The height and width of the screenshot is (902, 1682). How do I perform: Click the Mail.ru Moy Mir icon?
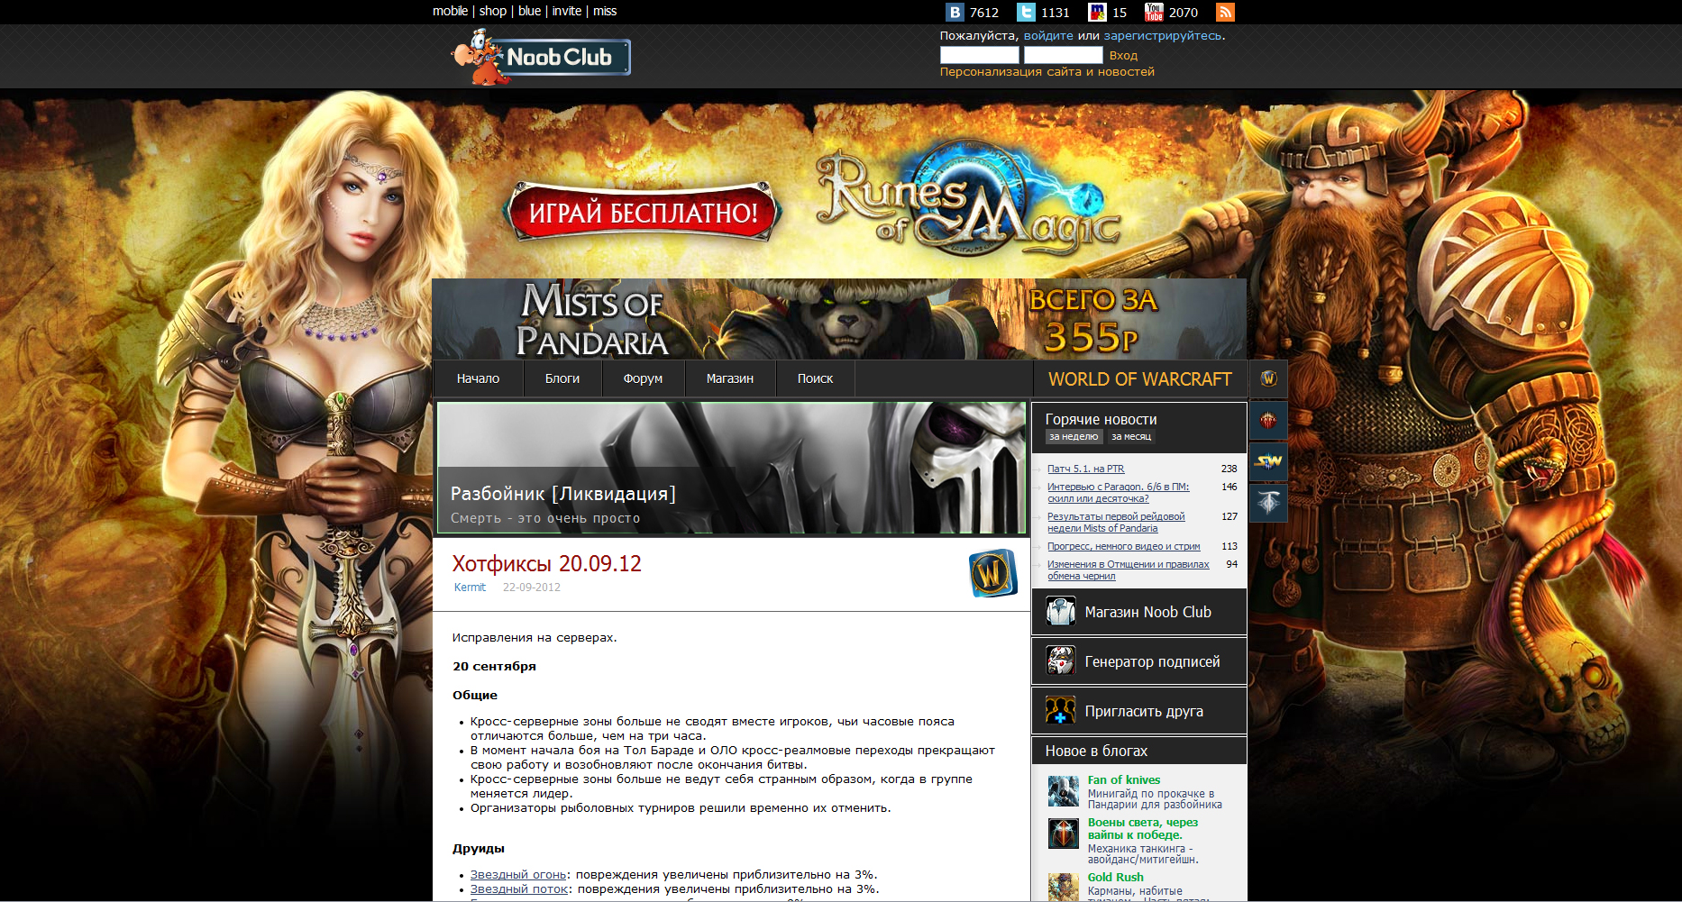[x=1097, y=12]
